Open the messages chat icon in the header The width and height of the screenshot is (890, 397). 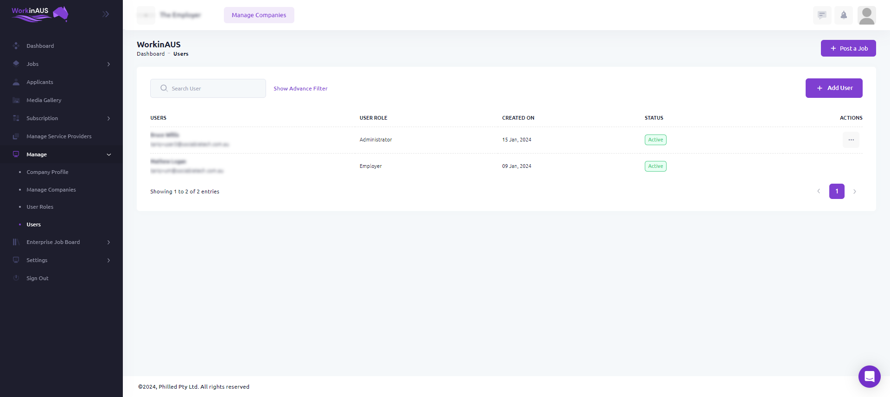coord(822,15)
